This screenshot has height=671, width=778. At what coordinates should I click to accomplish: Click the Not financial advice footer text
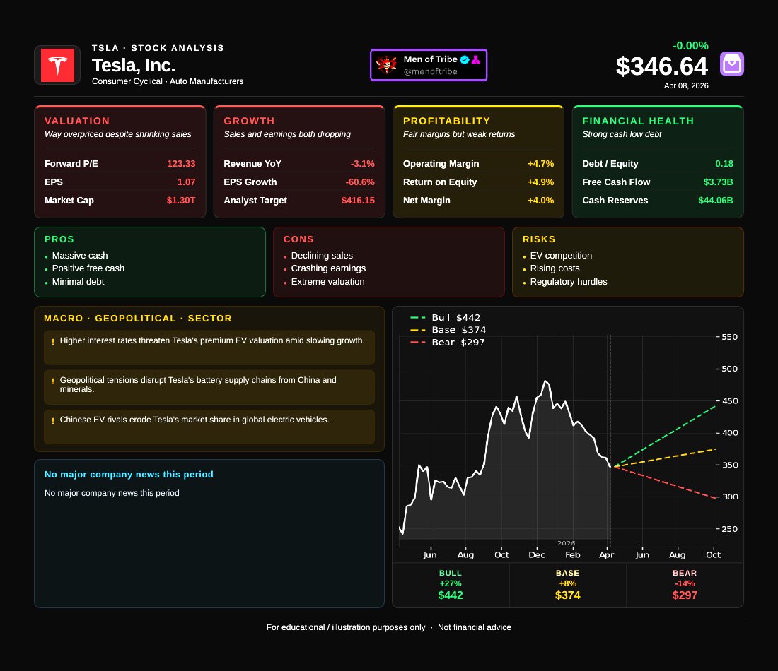[x=475, y=627]
